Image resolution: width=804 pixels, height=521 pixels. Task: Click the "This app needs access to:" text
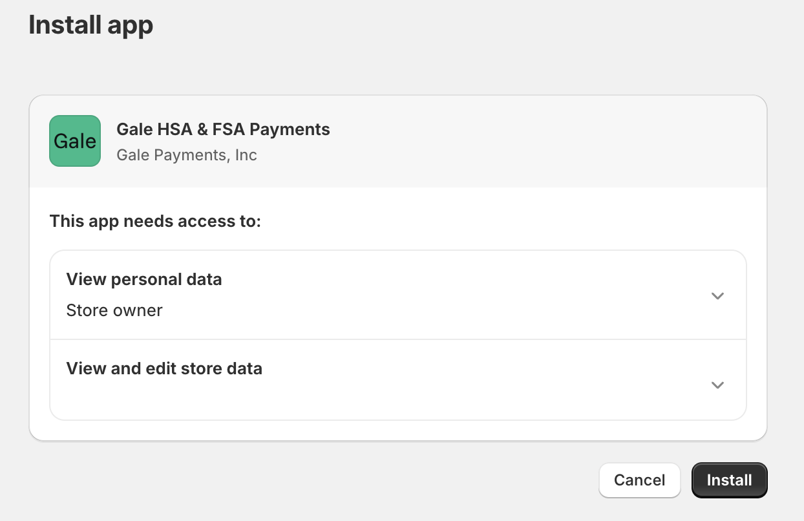pyautogui.click(x=155, y=221)
